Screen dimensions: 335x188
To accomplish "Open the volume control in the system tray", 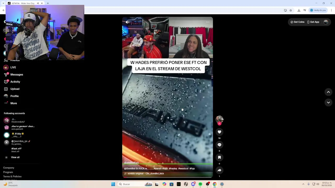I will [318, 184].
